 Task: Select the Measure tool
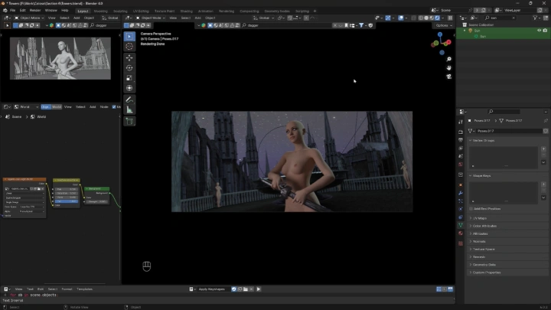tap(129, 110)
